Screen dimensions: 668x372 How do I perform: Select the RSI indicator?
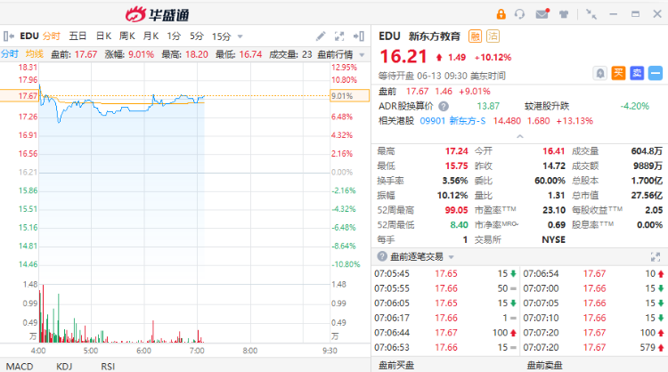point(108,367)
